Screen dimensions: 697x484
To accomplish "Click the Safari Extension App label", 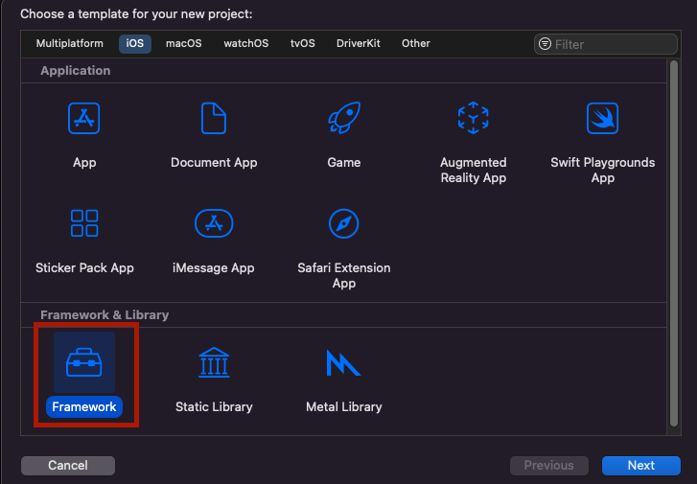I will (x=343, y=275).
